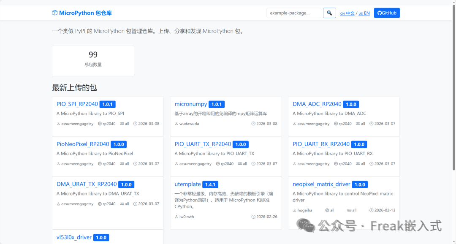
Task: Click the MicroPython package box logo icon
Action: (54, 13)
